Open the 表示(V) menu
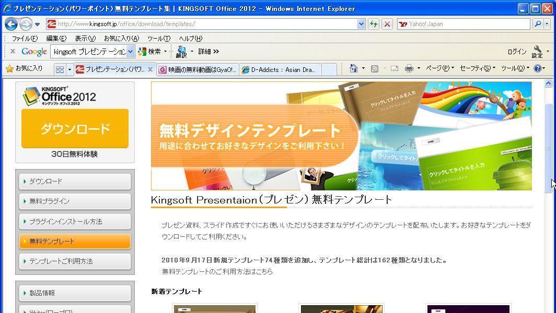Image resolution: width=556 pixels, height=313 pixels. [x=85, y=38]
